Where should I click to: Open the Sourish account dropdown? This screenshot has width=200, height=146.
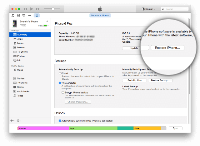[148, 9]
